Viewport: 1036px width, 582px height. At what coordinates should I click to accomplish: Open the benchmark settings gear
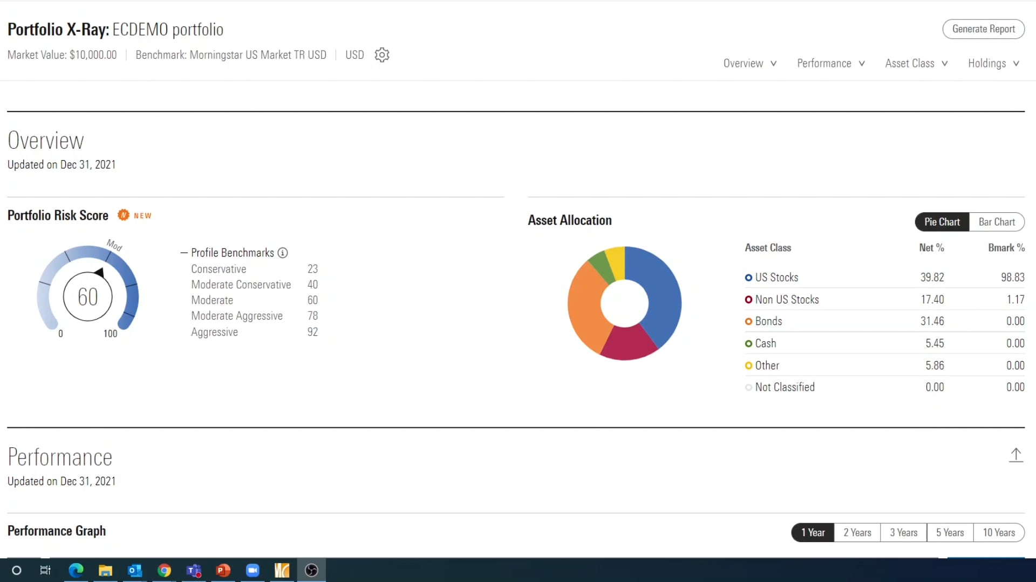tap(382, 54)
